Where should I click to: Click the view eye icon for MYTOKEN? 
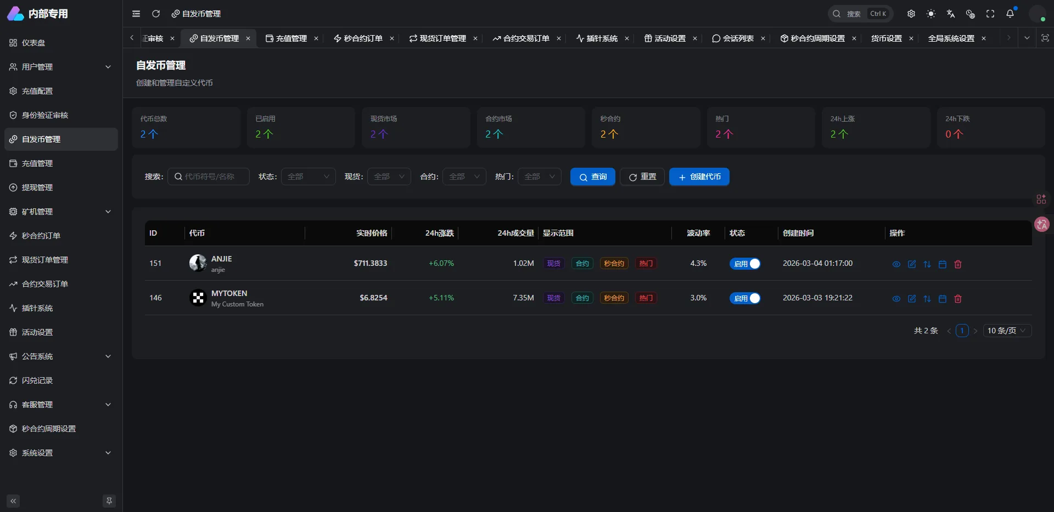click(x=896, y=299)
